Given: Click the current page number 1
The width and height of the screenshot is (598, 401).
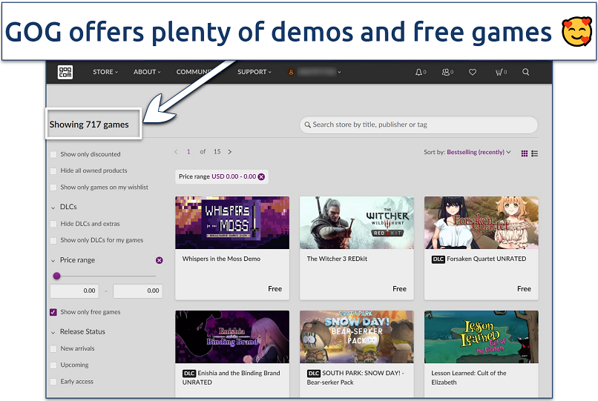Looking at the screenshot, I should tap(188, 152).
